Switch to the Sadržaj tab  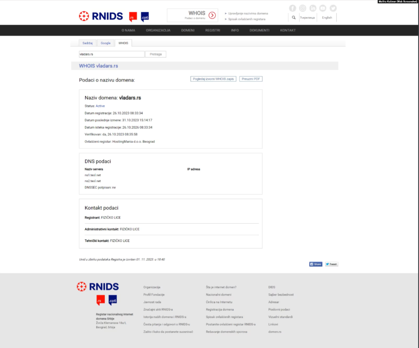point(88,43)
